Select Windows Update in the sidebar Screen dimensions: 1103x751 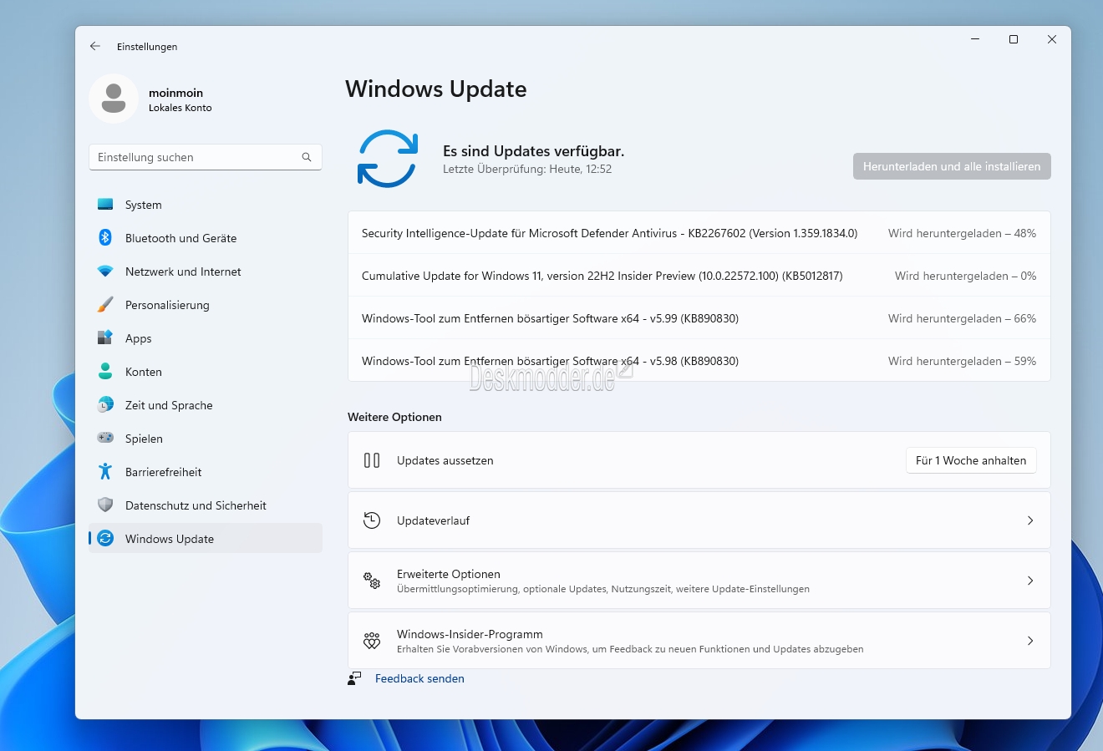206,539
